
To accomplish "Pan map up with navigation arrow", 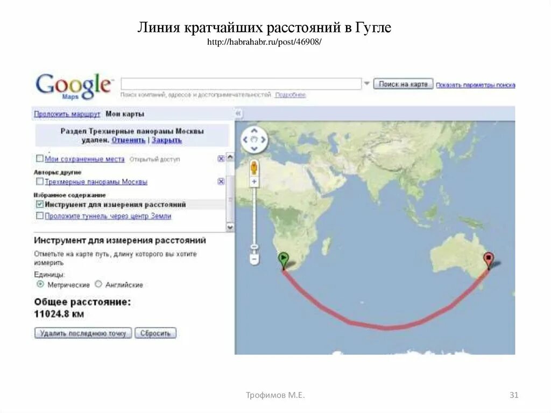I will [x=255, y=131].
